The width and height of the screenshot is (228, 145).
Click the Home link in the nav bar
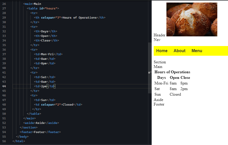click(162, 51)
